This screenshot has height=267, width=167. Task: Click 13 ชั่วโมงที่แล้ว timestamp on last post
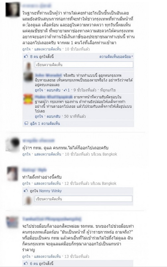(x=77, y=256)
